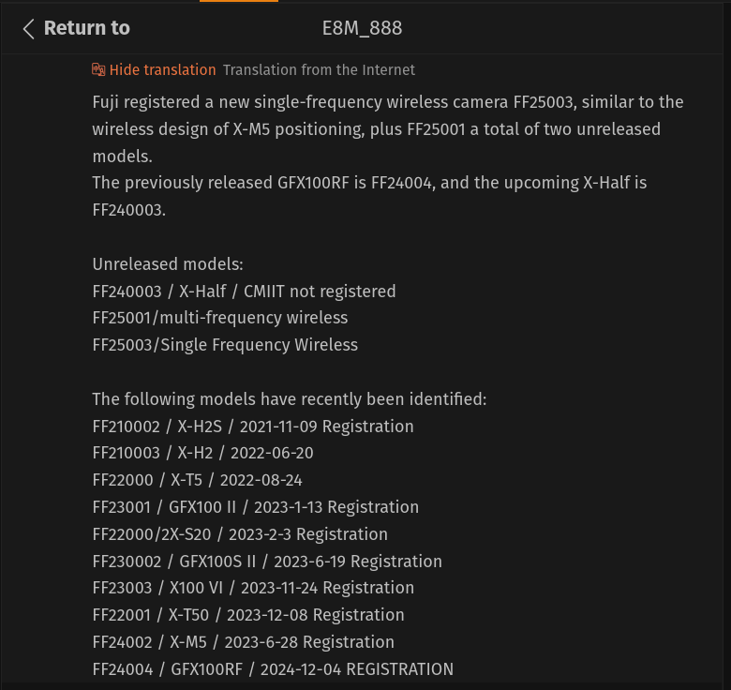
Task: Click the Return to button
Action: point(77,28)
